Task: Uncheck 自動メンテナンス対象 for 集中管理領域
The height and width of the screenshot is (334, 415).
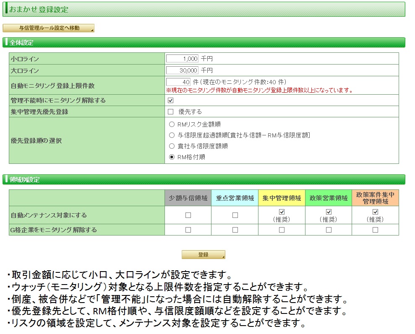Action: tap(282, 212)
